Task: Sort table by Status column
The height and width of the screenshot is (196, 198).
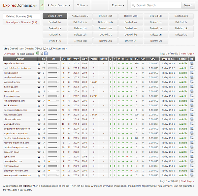Action: [x=183, y=59]
